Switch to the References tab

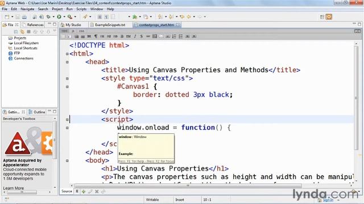click(x=33, y=25)
